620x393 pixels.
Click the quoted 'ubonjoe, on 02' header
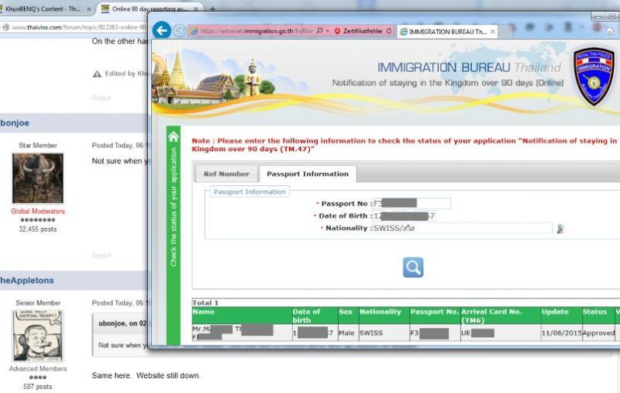point(122,323)
